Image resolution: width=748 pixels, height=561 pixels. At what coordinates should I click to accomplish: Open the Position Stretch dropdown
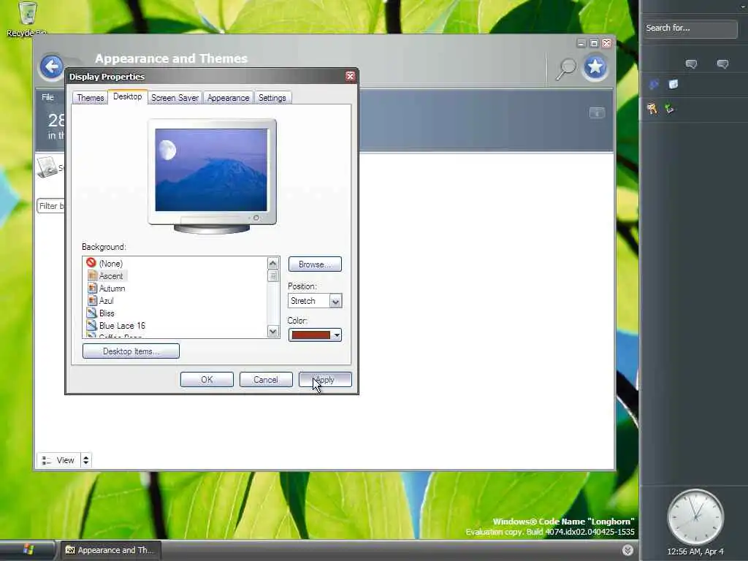click(x=315, y=301)
